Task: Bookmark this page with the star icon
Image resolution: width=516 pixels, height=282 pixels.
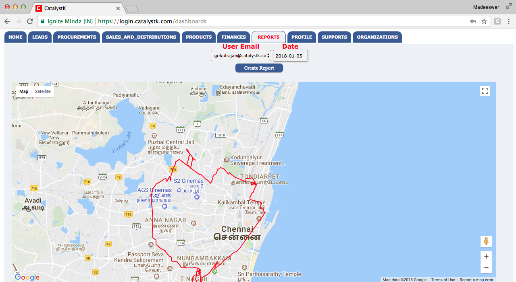Action: point(484,21)
